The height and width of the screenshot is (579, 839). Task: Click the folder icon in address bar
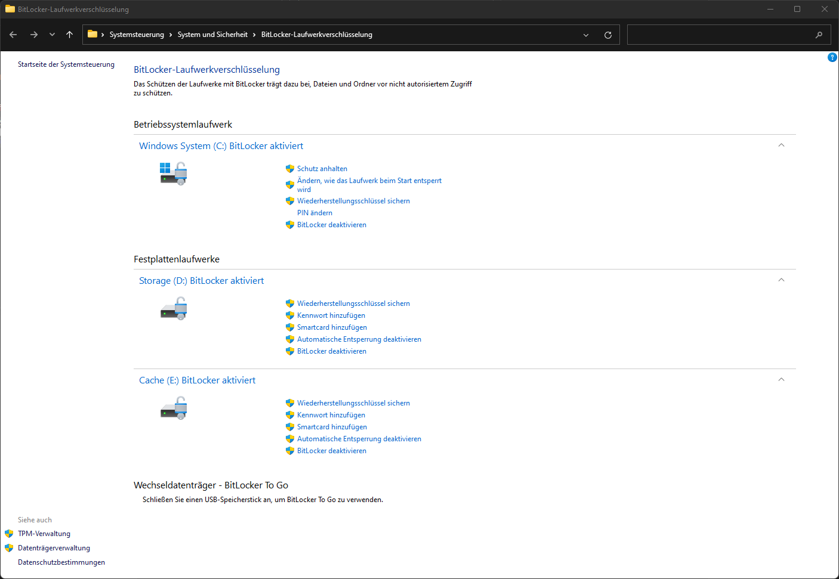(92, 34)
